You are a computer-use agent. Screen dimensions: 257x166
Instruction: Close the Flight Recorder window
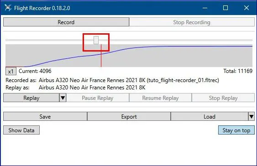[247, 8]
